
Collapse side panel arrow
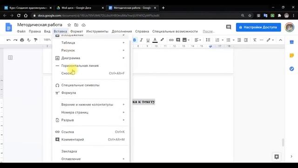291,156
